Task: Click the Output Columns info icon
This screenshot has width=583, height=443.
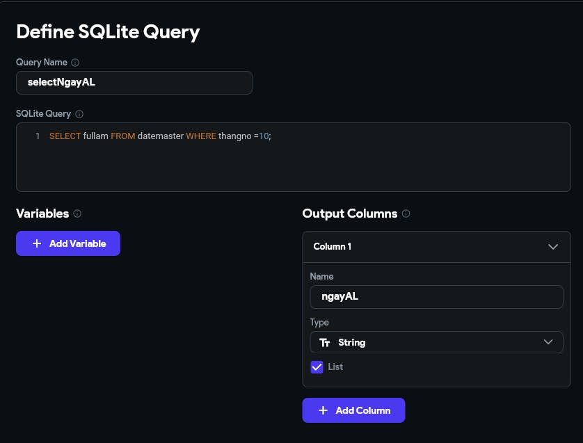Action: [x=406, y=214]
